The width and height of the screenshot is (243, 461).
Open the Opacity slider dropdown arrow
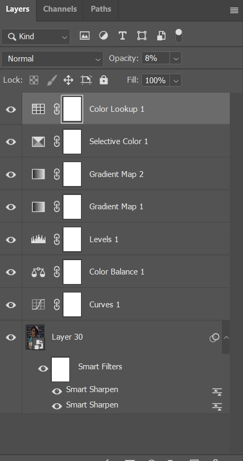pos(176,58)
